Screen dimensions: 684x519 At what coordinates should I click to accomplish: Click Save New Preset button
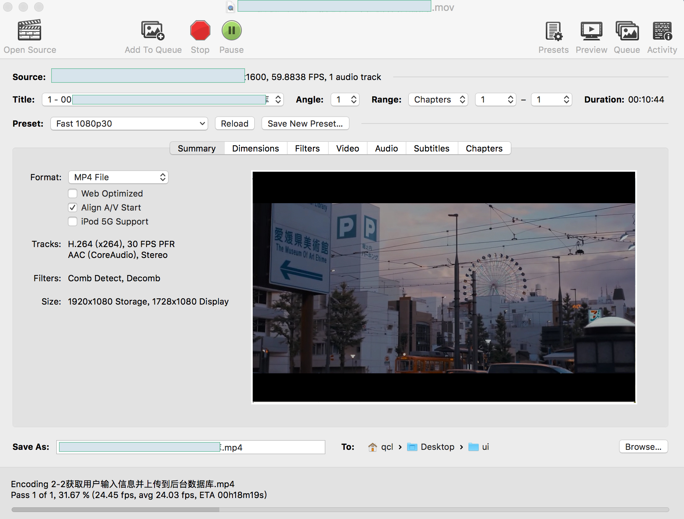pos(305,124)
